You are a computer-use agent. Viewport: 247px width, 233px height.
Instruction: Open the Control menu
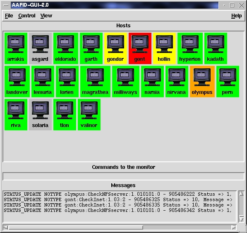click(x=27, y=16)
